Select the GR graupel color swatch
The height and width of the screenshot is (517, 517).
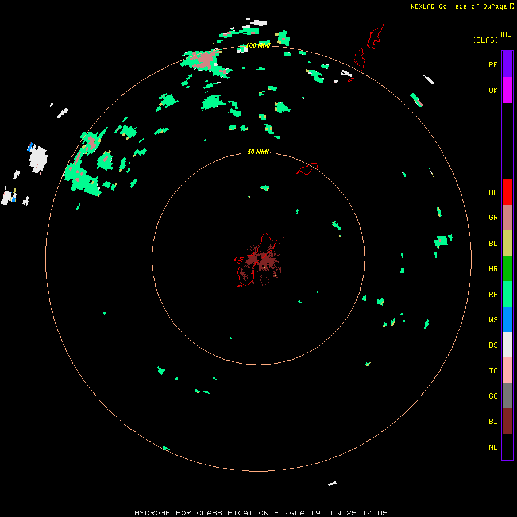coord(507,218)
